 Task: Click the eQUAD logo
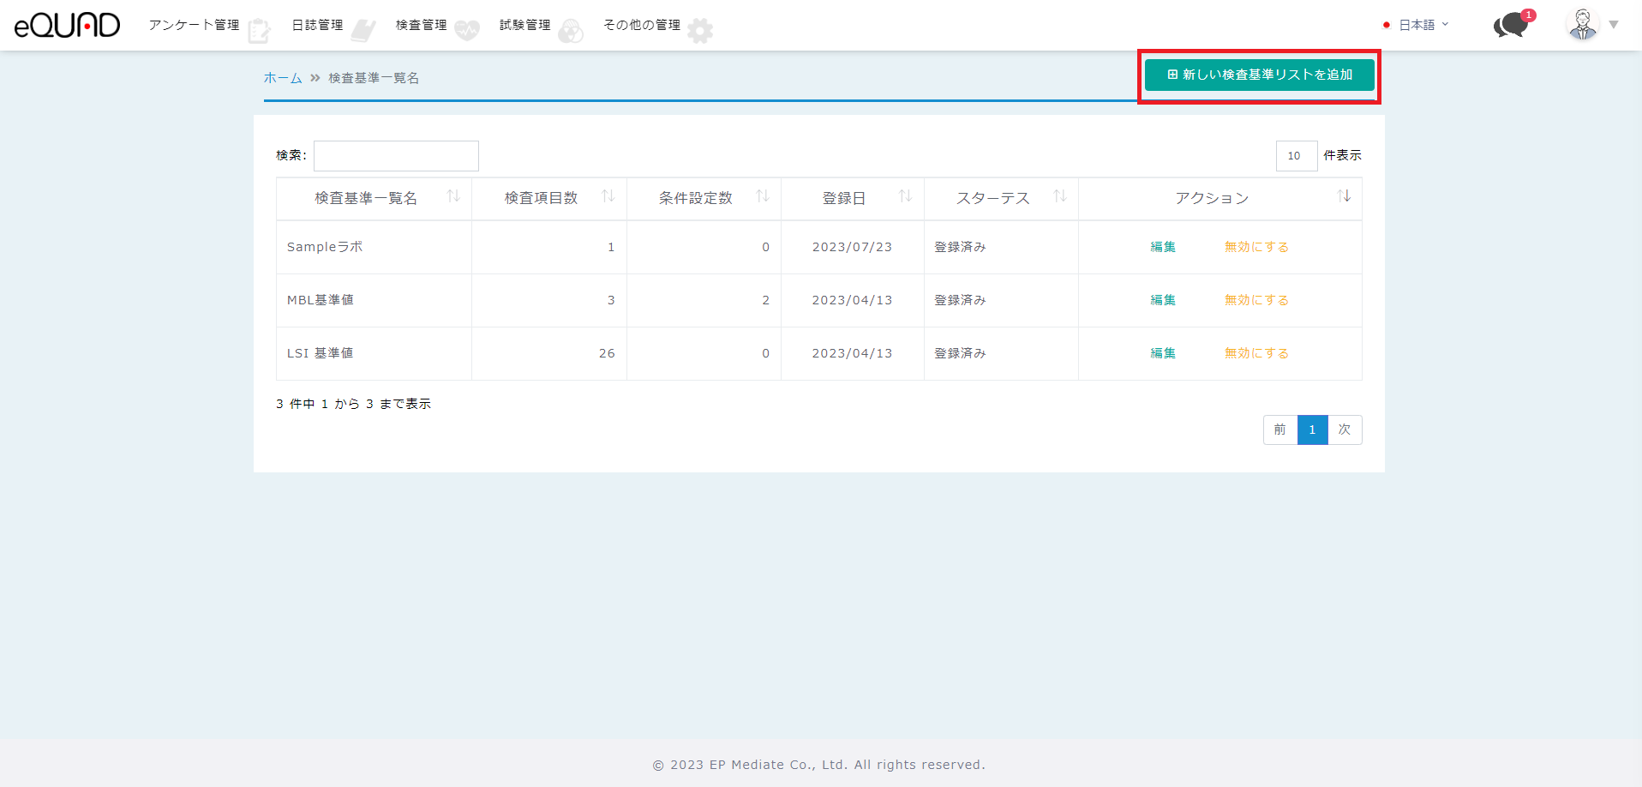click(67, 25)
